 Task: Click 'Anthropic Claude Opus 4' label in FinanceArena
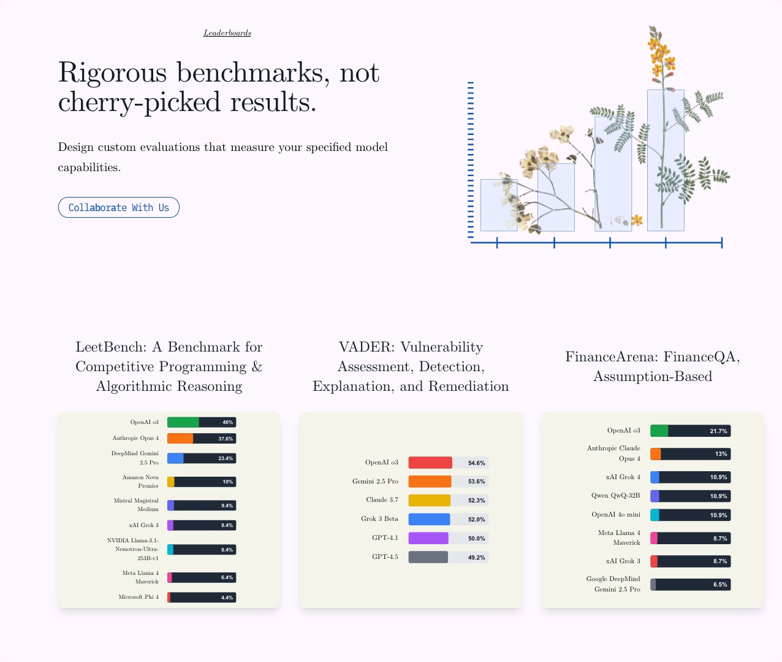613,453
